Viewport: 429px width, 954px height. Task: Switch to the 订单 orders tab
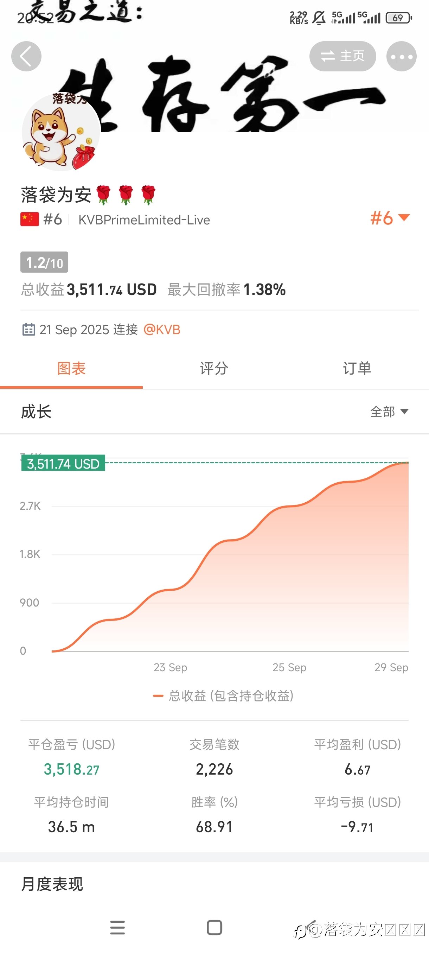[357, 369]
